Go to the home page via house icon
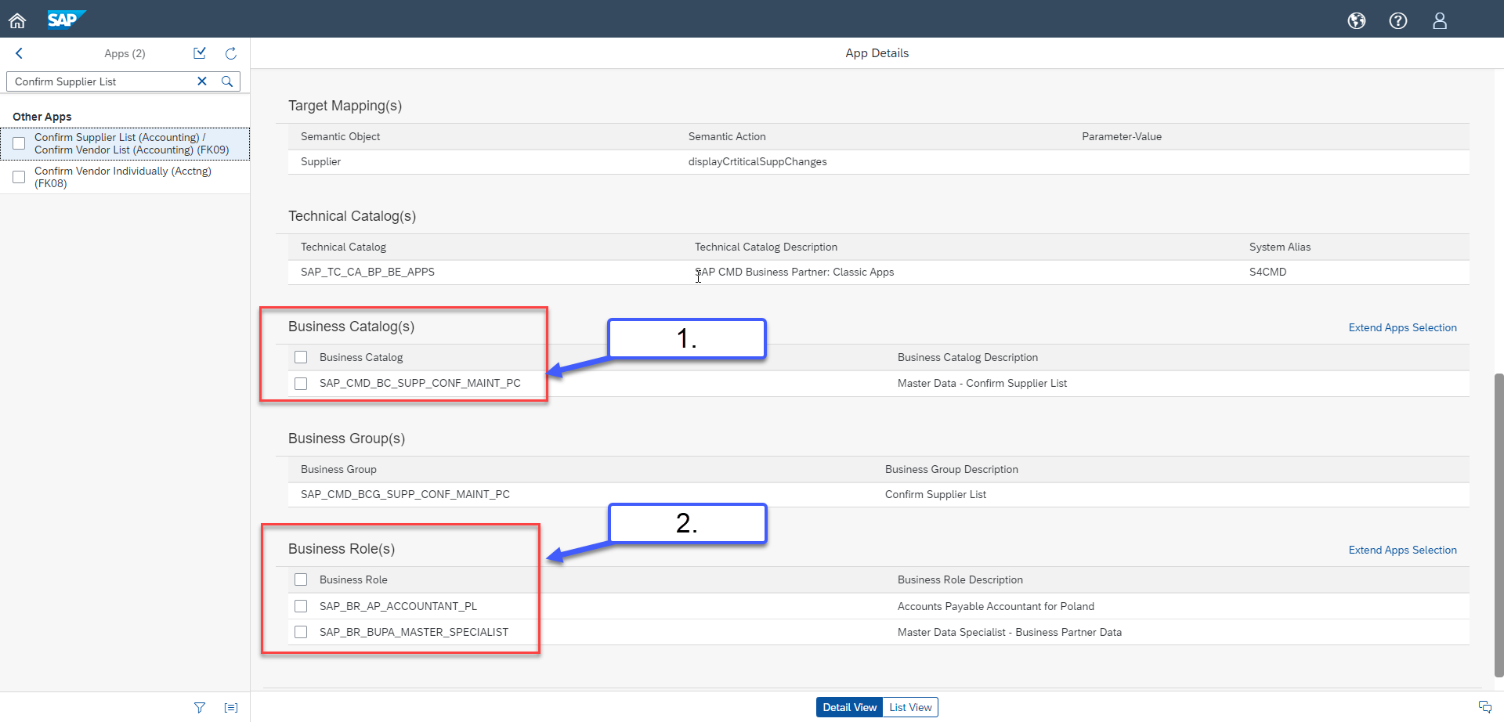Viewport: 1504px width, 722px height. [17, 20]
